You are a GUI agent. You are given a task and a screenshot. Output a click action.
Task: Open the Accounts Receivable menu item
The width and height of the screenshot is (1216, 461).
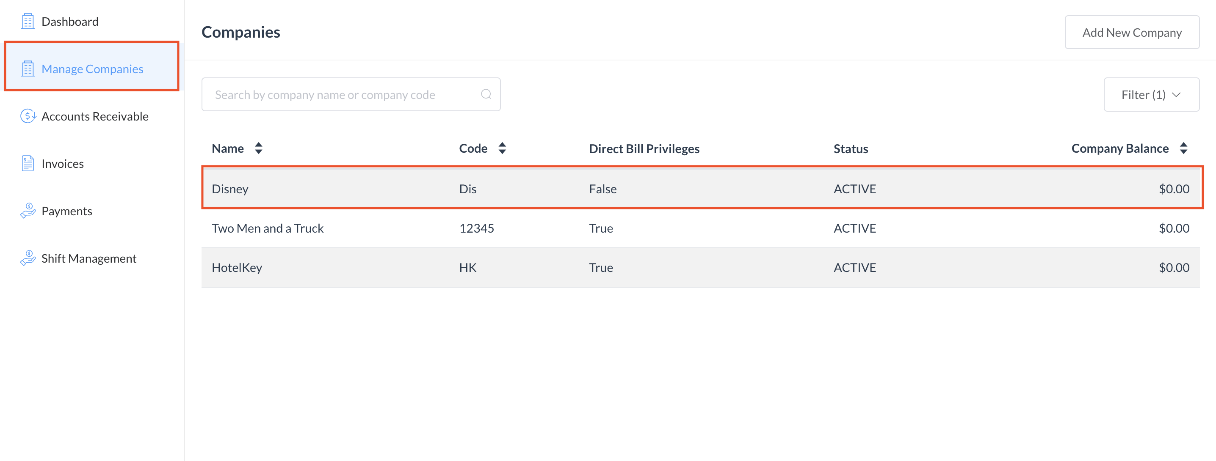(95, 116)
